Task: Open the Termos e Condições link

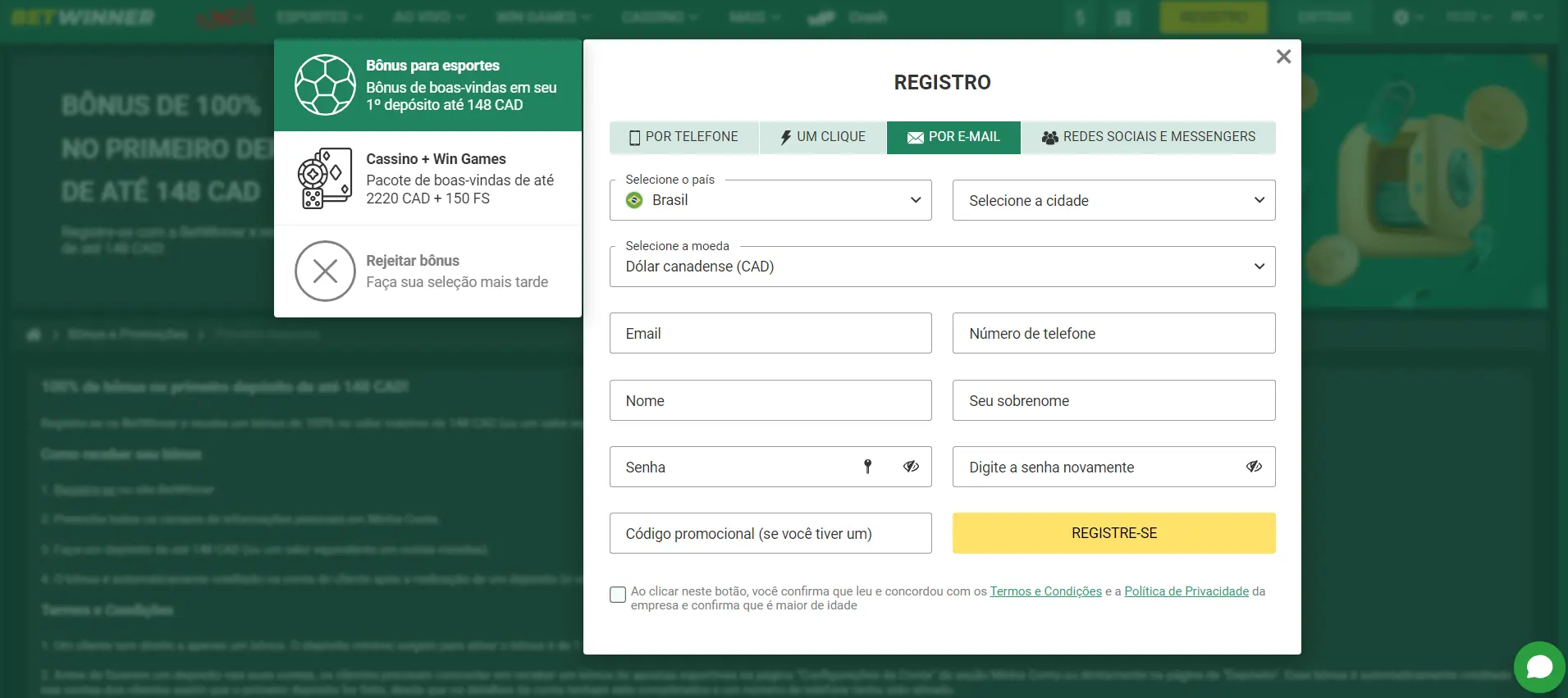Action: pyautogui.click(x=1045, y=591)
